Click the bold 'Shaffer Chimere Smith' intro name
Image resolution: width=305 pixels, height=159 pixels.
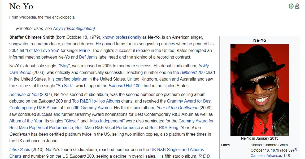(32, 37)
